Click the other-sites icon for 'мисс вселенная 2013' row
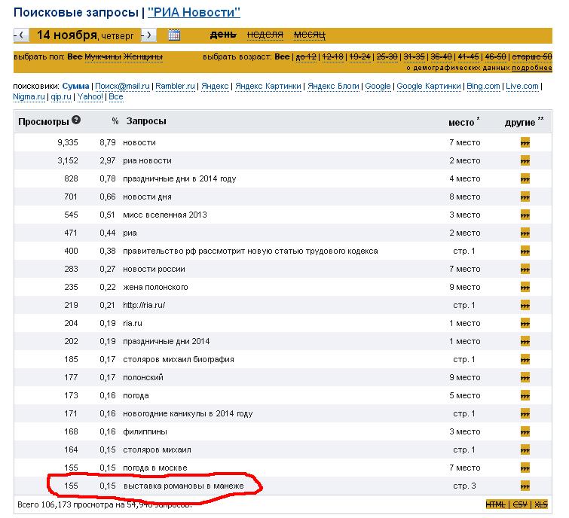This screenshot has height=518, width=569. pos(525,215)
